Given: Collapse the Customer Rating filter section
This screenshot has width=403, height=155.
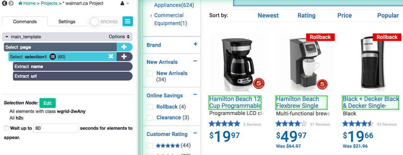Looking at the screenshot, I should [195, 133].
